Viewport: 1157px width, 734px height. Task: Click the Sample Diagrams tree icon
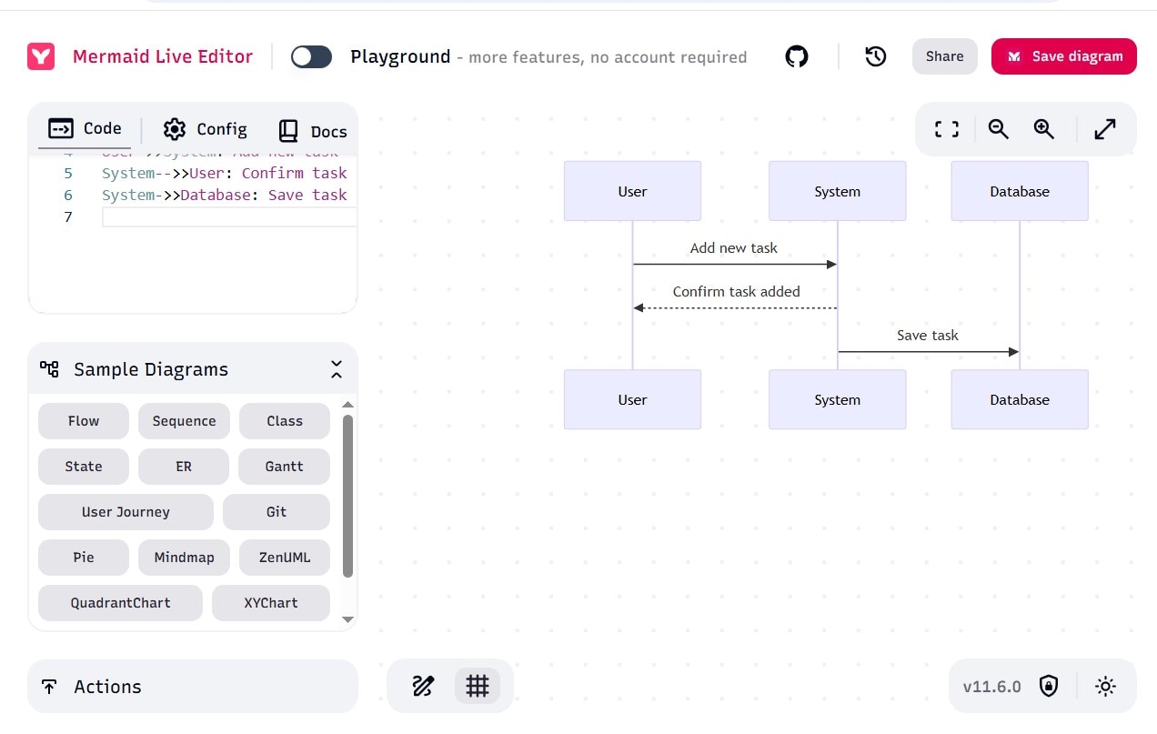[x=49, y=368]
